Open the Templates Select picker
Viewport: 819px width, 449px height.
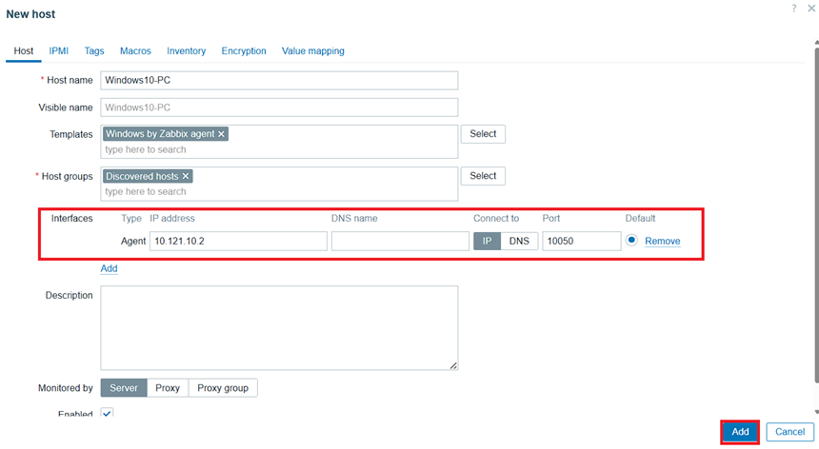pyautogui.click(x=483, y=134)
